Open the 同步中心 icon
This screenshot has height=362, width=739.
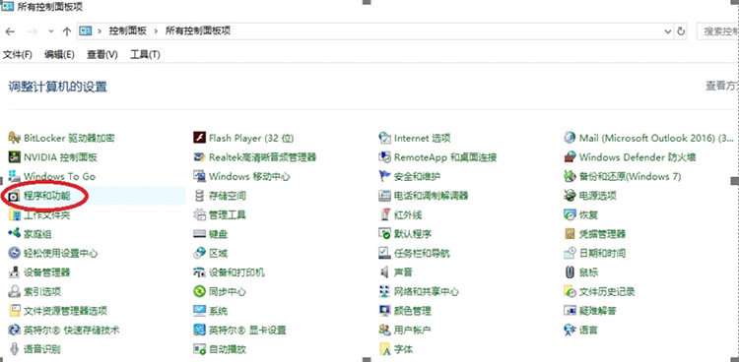click(200, 292)
